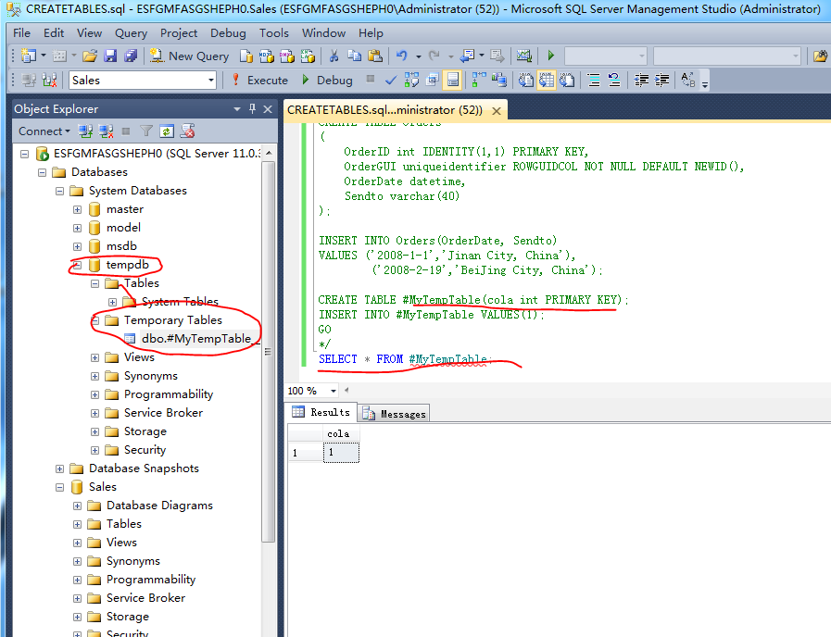Click Display Estimated Execution Plan icon
Viewport: 831px width, 637px height.
point(411,81)
